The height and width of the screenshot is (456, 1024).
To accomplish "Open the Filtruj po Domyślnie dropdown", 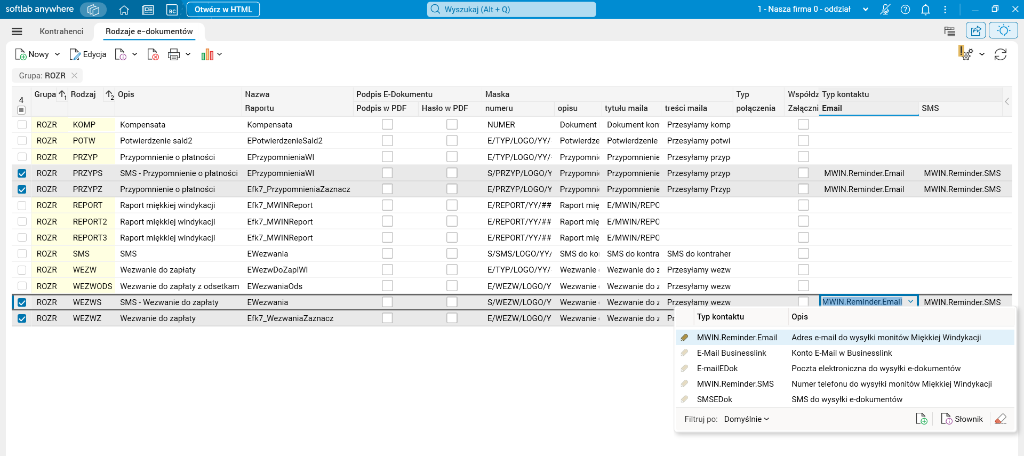I will (x=747, y=419).
